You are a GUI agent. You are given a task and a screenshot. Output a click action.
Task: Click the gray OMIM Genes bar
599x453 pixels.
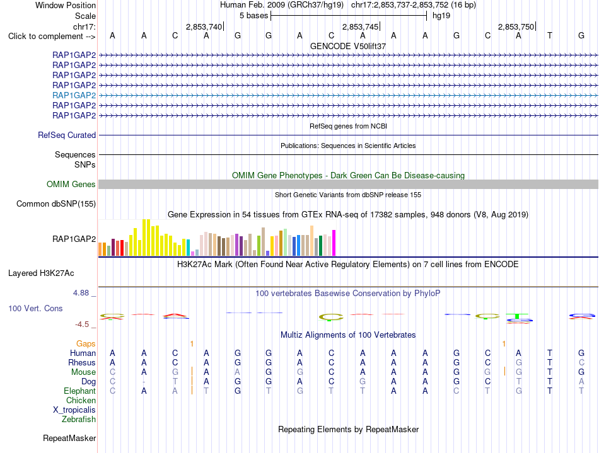point(348,185)
